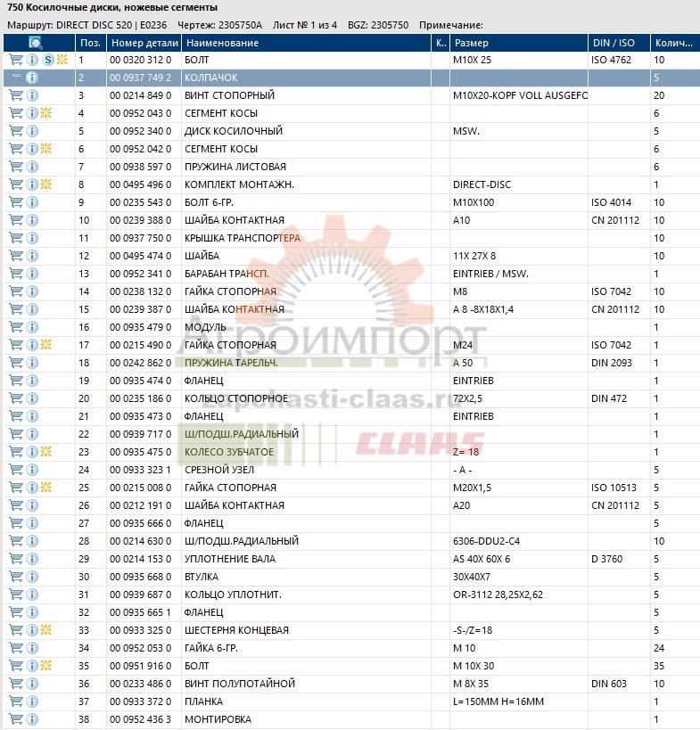Add ВТУЛКА 30X40X7 to cart
The width and height of the screenshot is (700, 730).
(16, 577)
